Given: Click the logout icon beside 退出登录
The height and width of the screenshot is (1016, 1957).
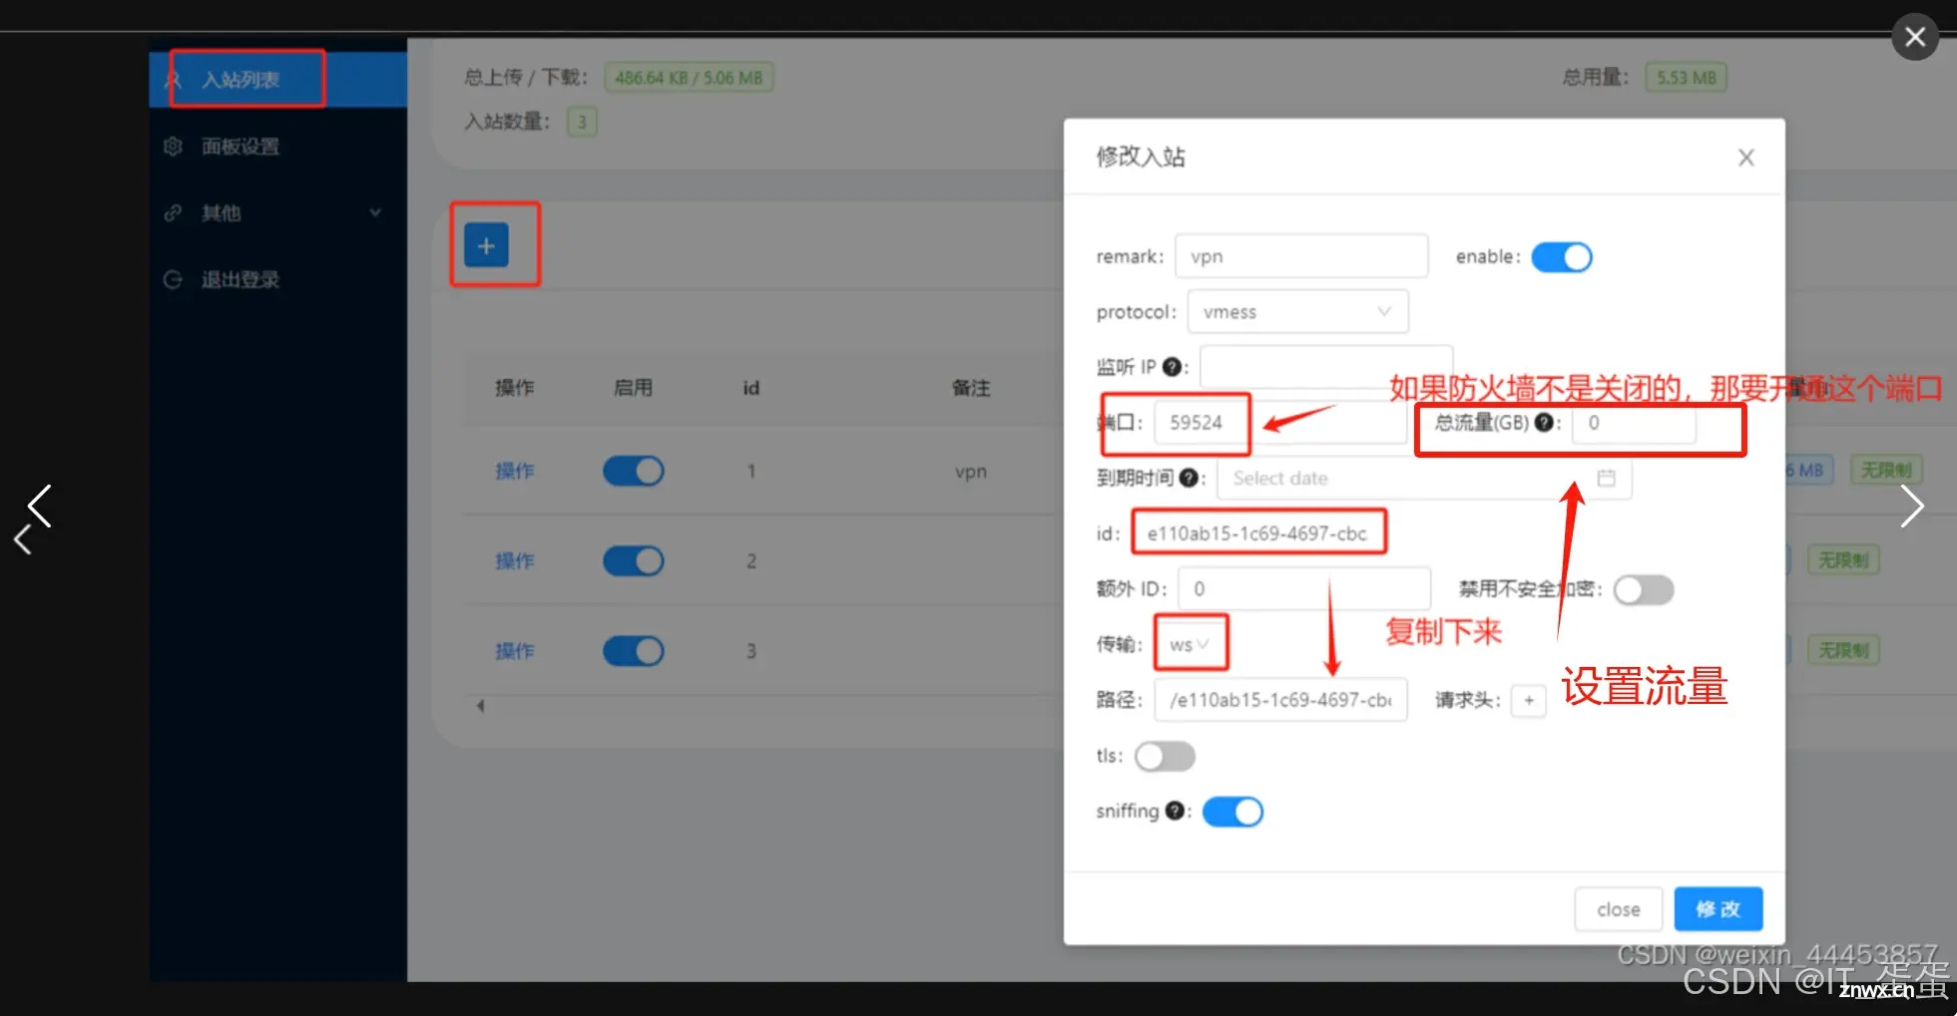Looking at the screenshot, I should tap(173, 279).
